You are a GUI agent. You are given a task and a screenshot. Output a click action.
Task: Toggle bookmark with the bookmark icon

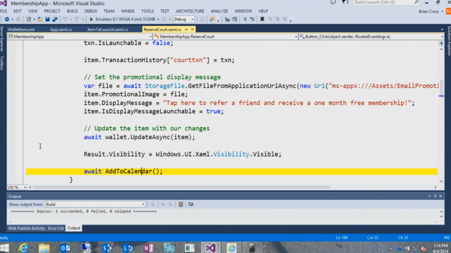click(x=262, y=19)
